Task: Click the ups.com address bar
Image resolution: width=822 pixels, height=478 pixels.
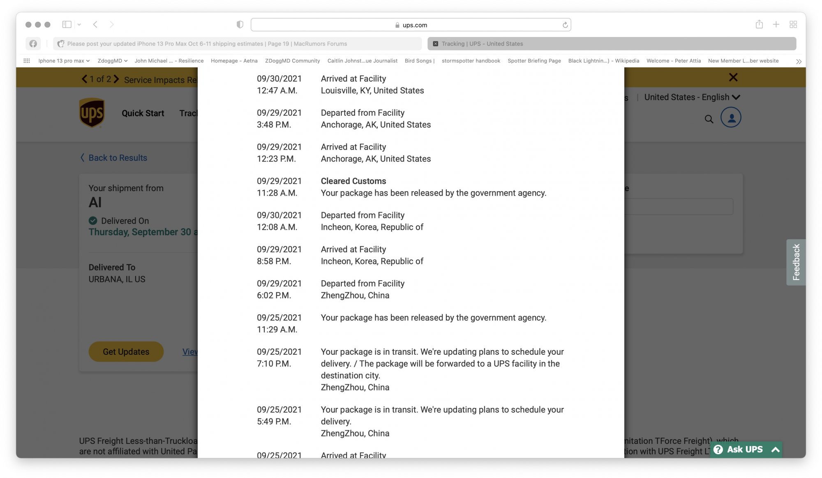Action: point(411,25)
